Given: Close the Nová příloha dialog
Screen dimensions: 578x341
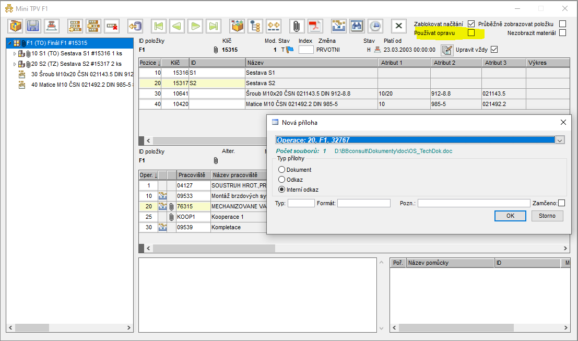Looking at the screenshot, I should pyautogui.click(x=563, y=122).
